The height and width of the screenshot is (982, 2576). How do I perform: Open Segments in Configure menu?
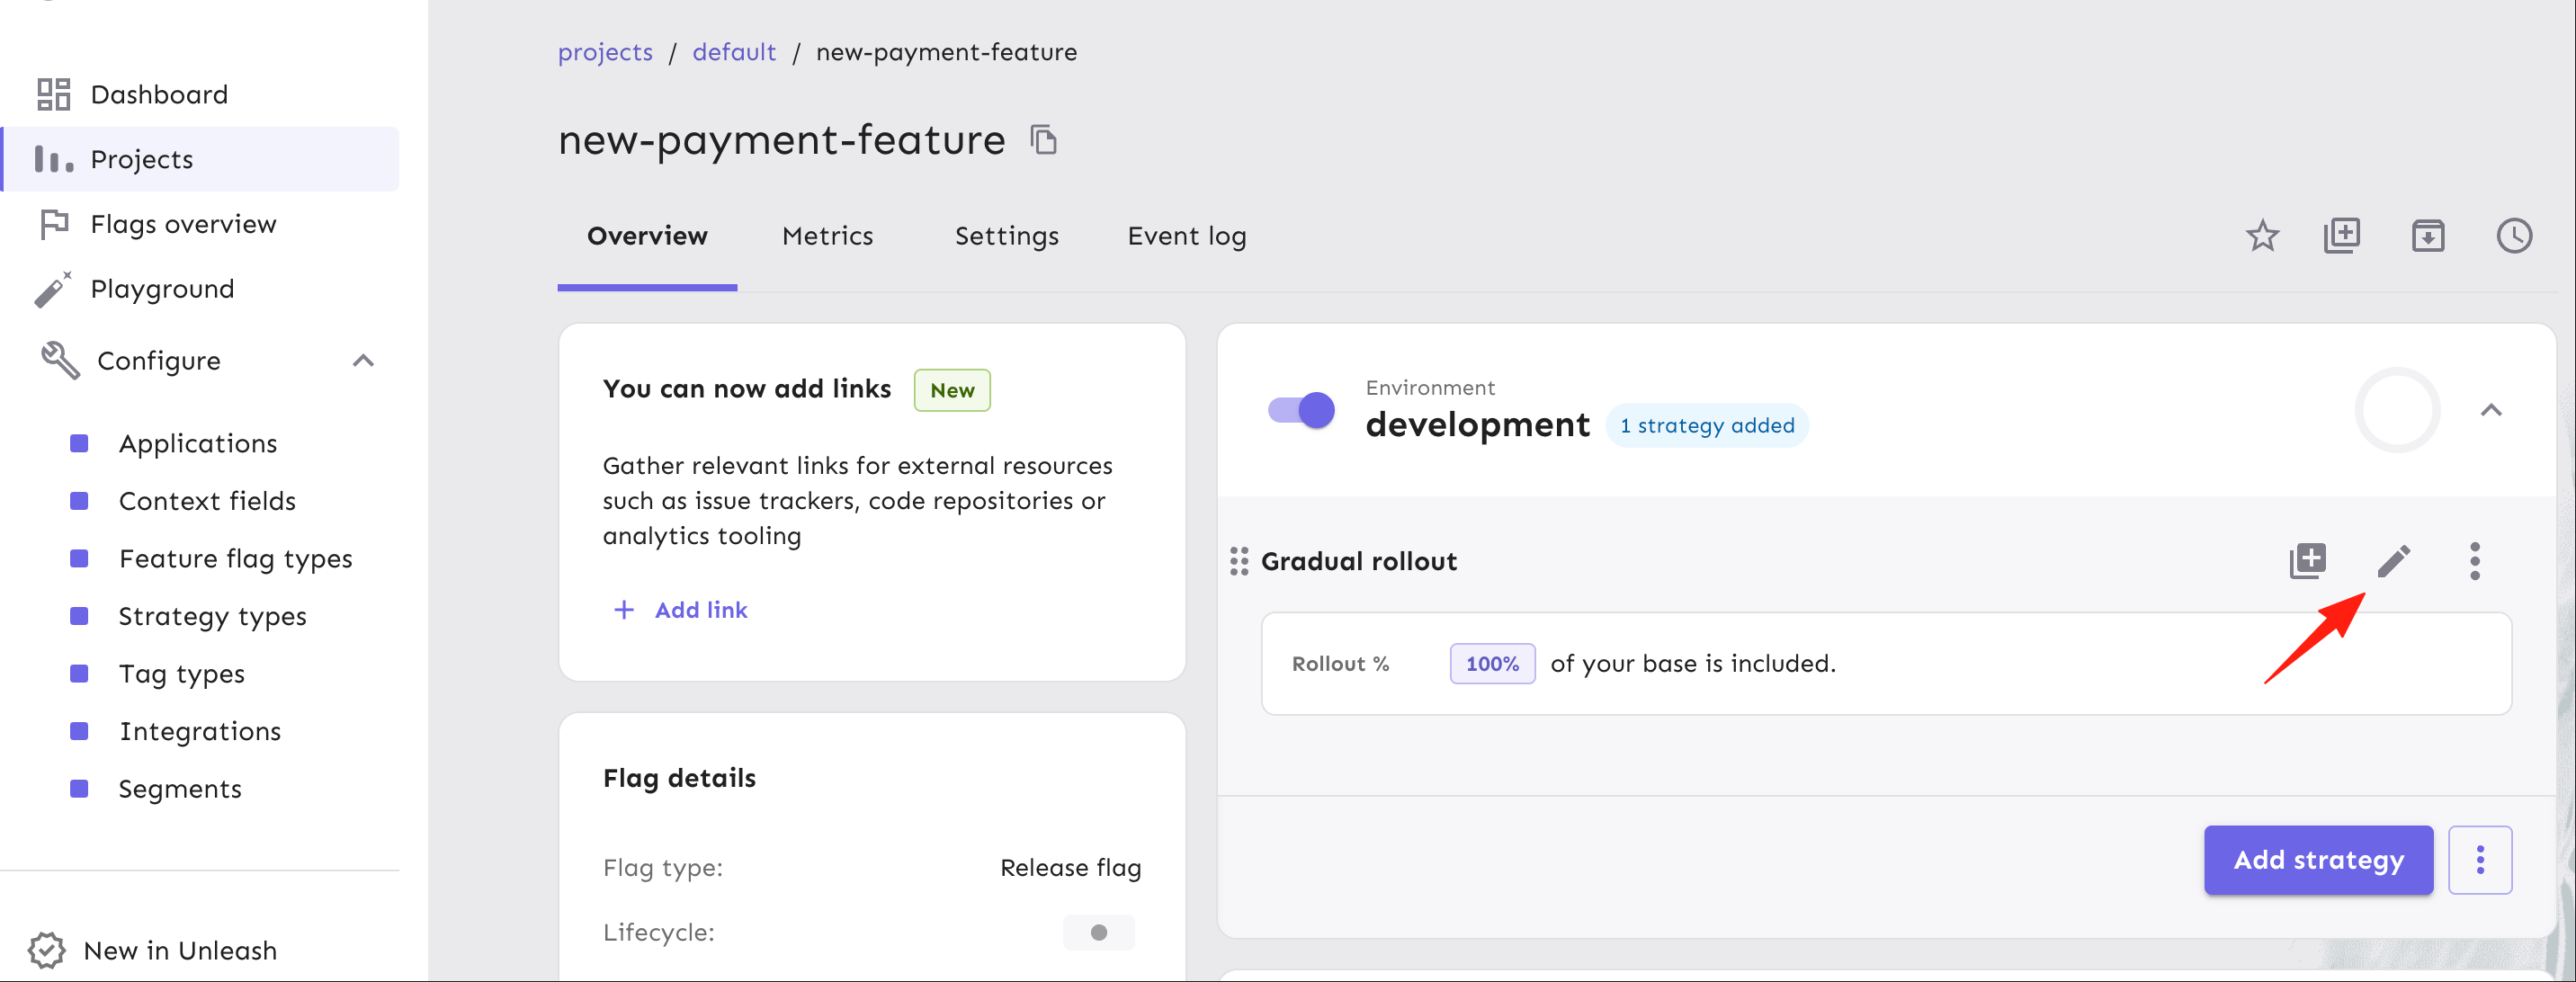(x=180, y=789)
